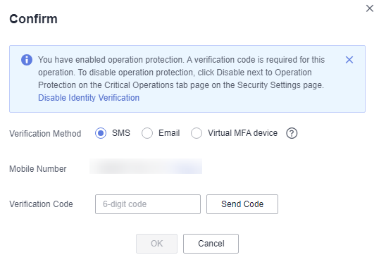The image size is (386, 262).
Task: Click the Email option text label
Action: [169, 133]
